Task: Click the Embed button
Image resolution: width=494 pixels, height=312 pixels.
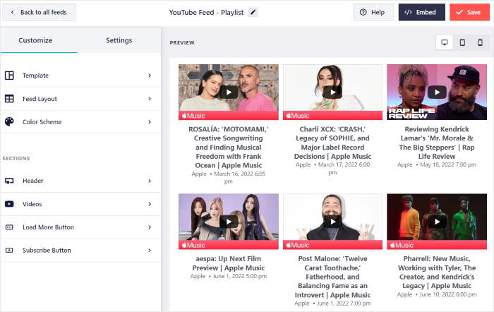Action: (421, 12)
